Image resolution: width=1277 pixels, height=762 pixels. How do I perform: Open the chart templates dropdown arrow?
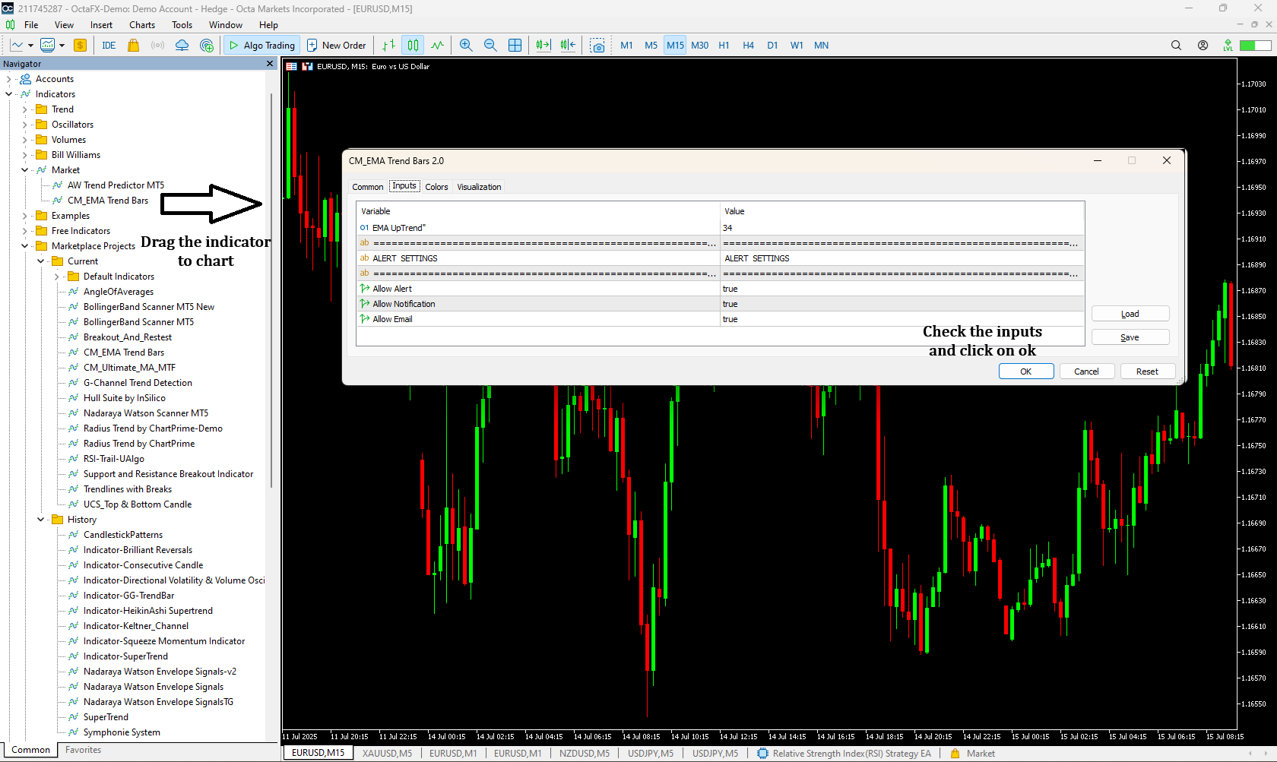(x=62, y=46)
